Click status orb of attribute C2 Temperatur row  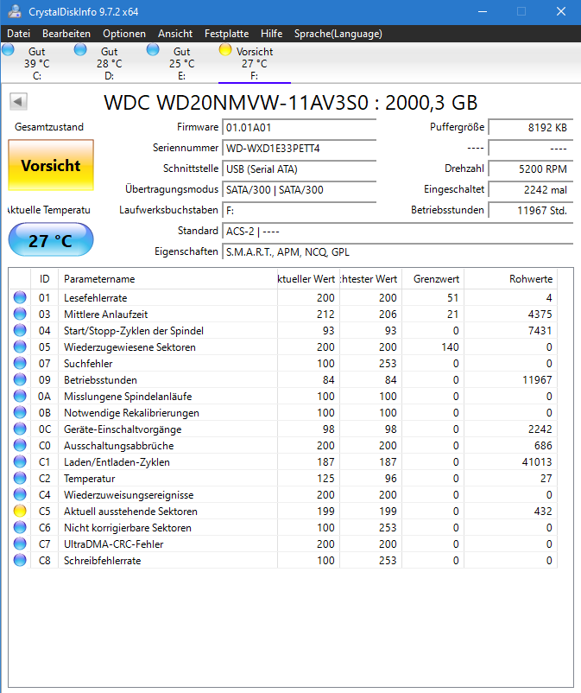pyautogui.click(x=20, y=478)
